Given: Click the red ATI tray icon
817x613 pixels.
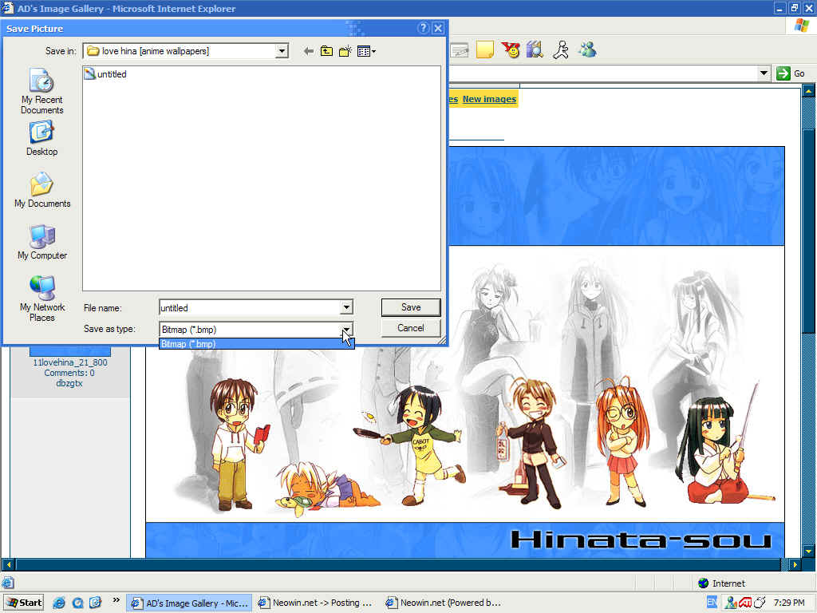Looking at the screenshot, I should (x=745, y=603).
